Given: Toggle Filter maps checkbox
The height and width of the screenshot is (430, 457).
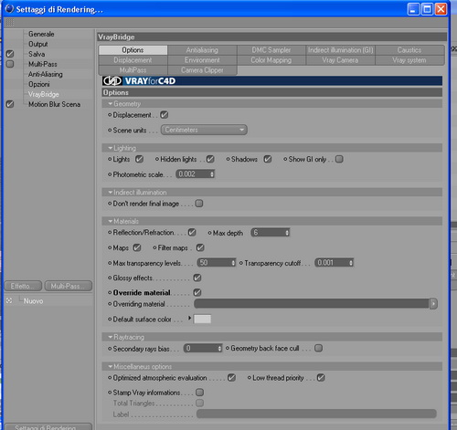Looking at the screenshot, I should [200, 247].
